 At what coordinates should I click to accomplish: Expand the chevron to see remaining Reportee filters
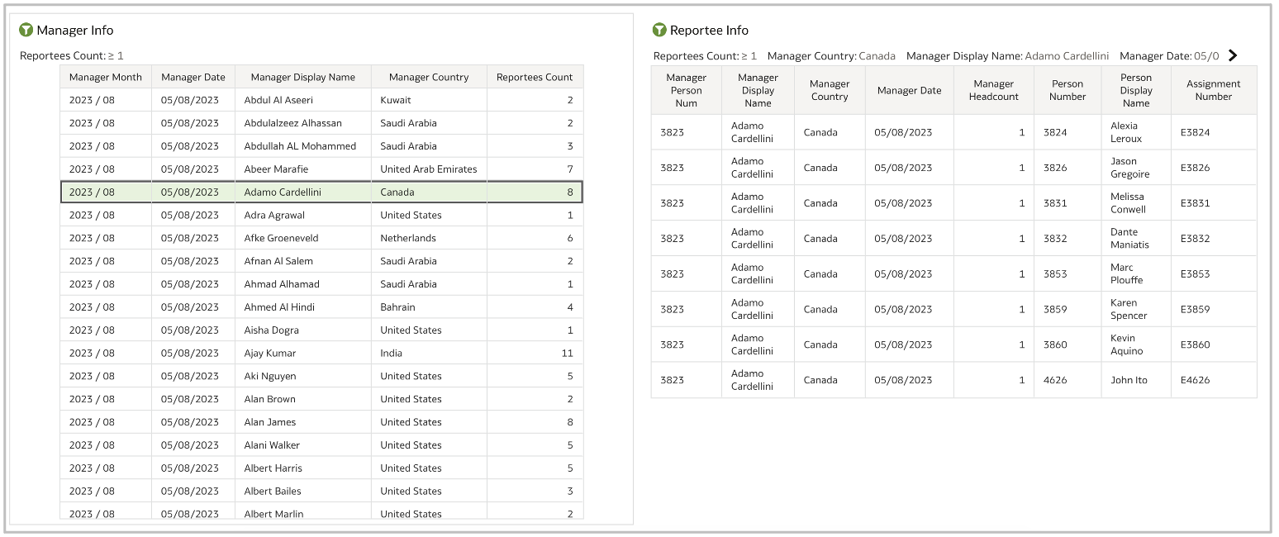[x=1231, y=55]
